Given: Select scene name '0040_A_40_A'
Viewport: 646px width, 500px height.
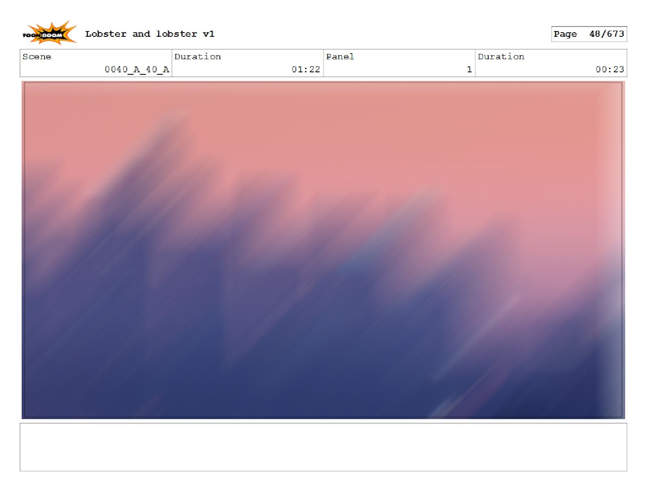Looking at the screenshot, I should (137, 69).
